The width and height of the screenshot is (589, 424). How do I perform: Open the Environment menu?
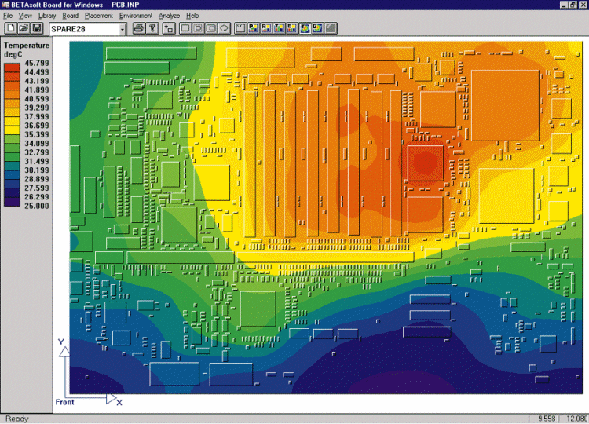tap(136, 16)
